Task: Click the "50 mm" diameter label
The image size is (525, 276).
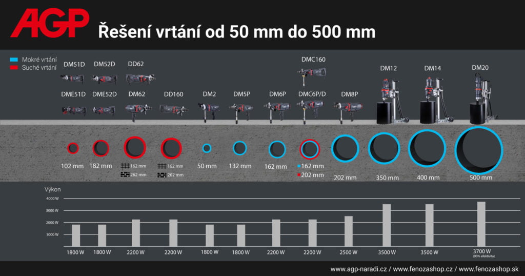Action: coord(207,166)
